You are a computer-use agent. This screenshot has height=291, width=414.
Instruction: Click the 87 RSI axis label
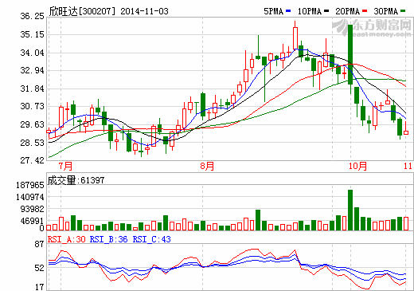point(40,245)
